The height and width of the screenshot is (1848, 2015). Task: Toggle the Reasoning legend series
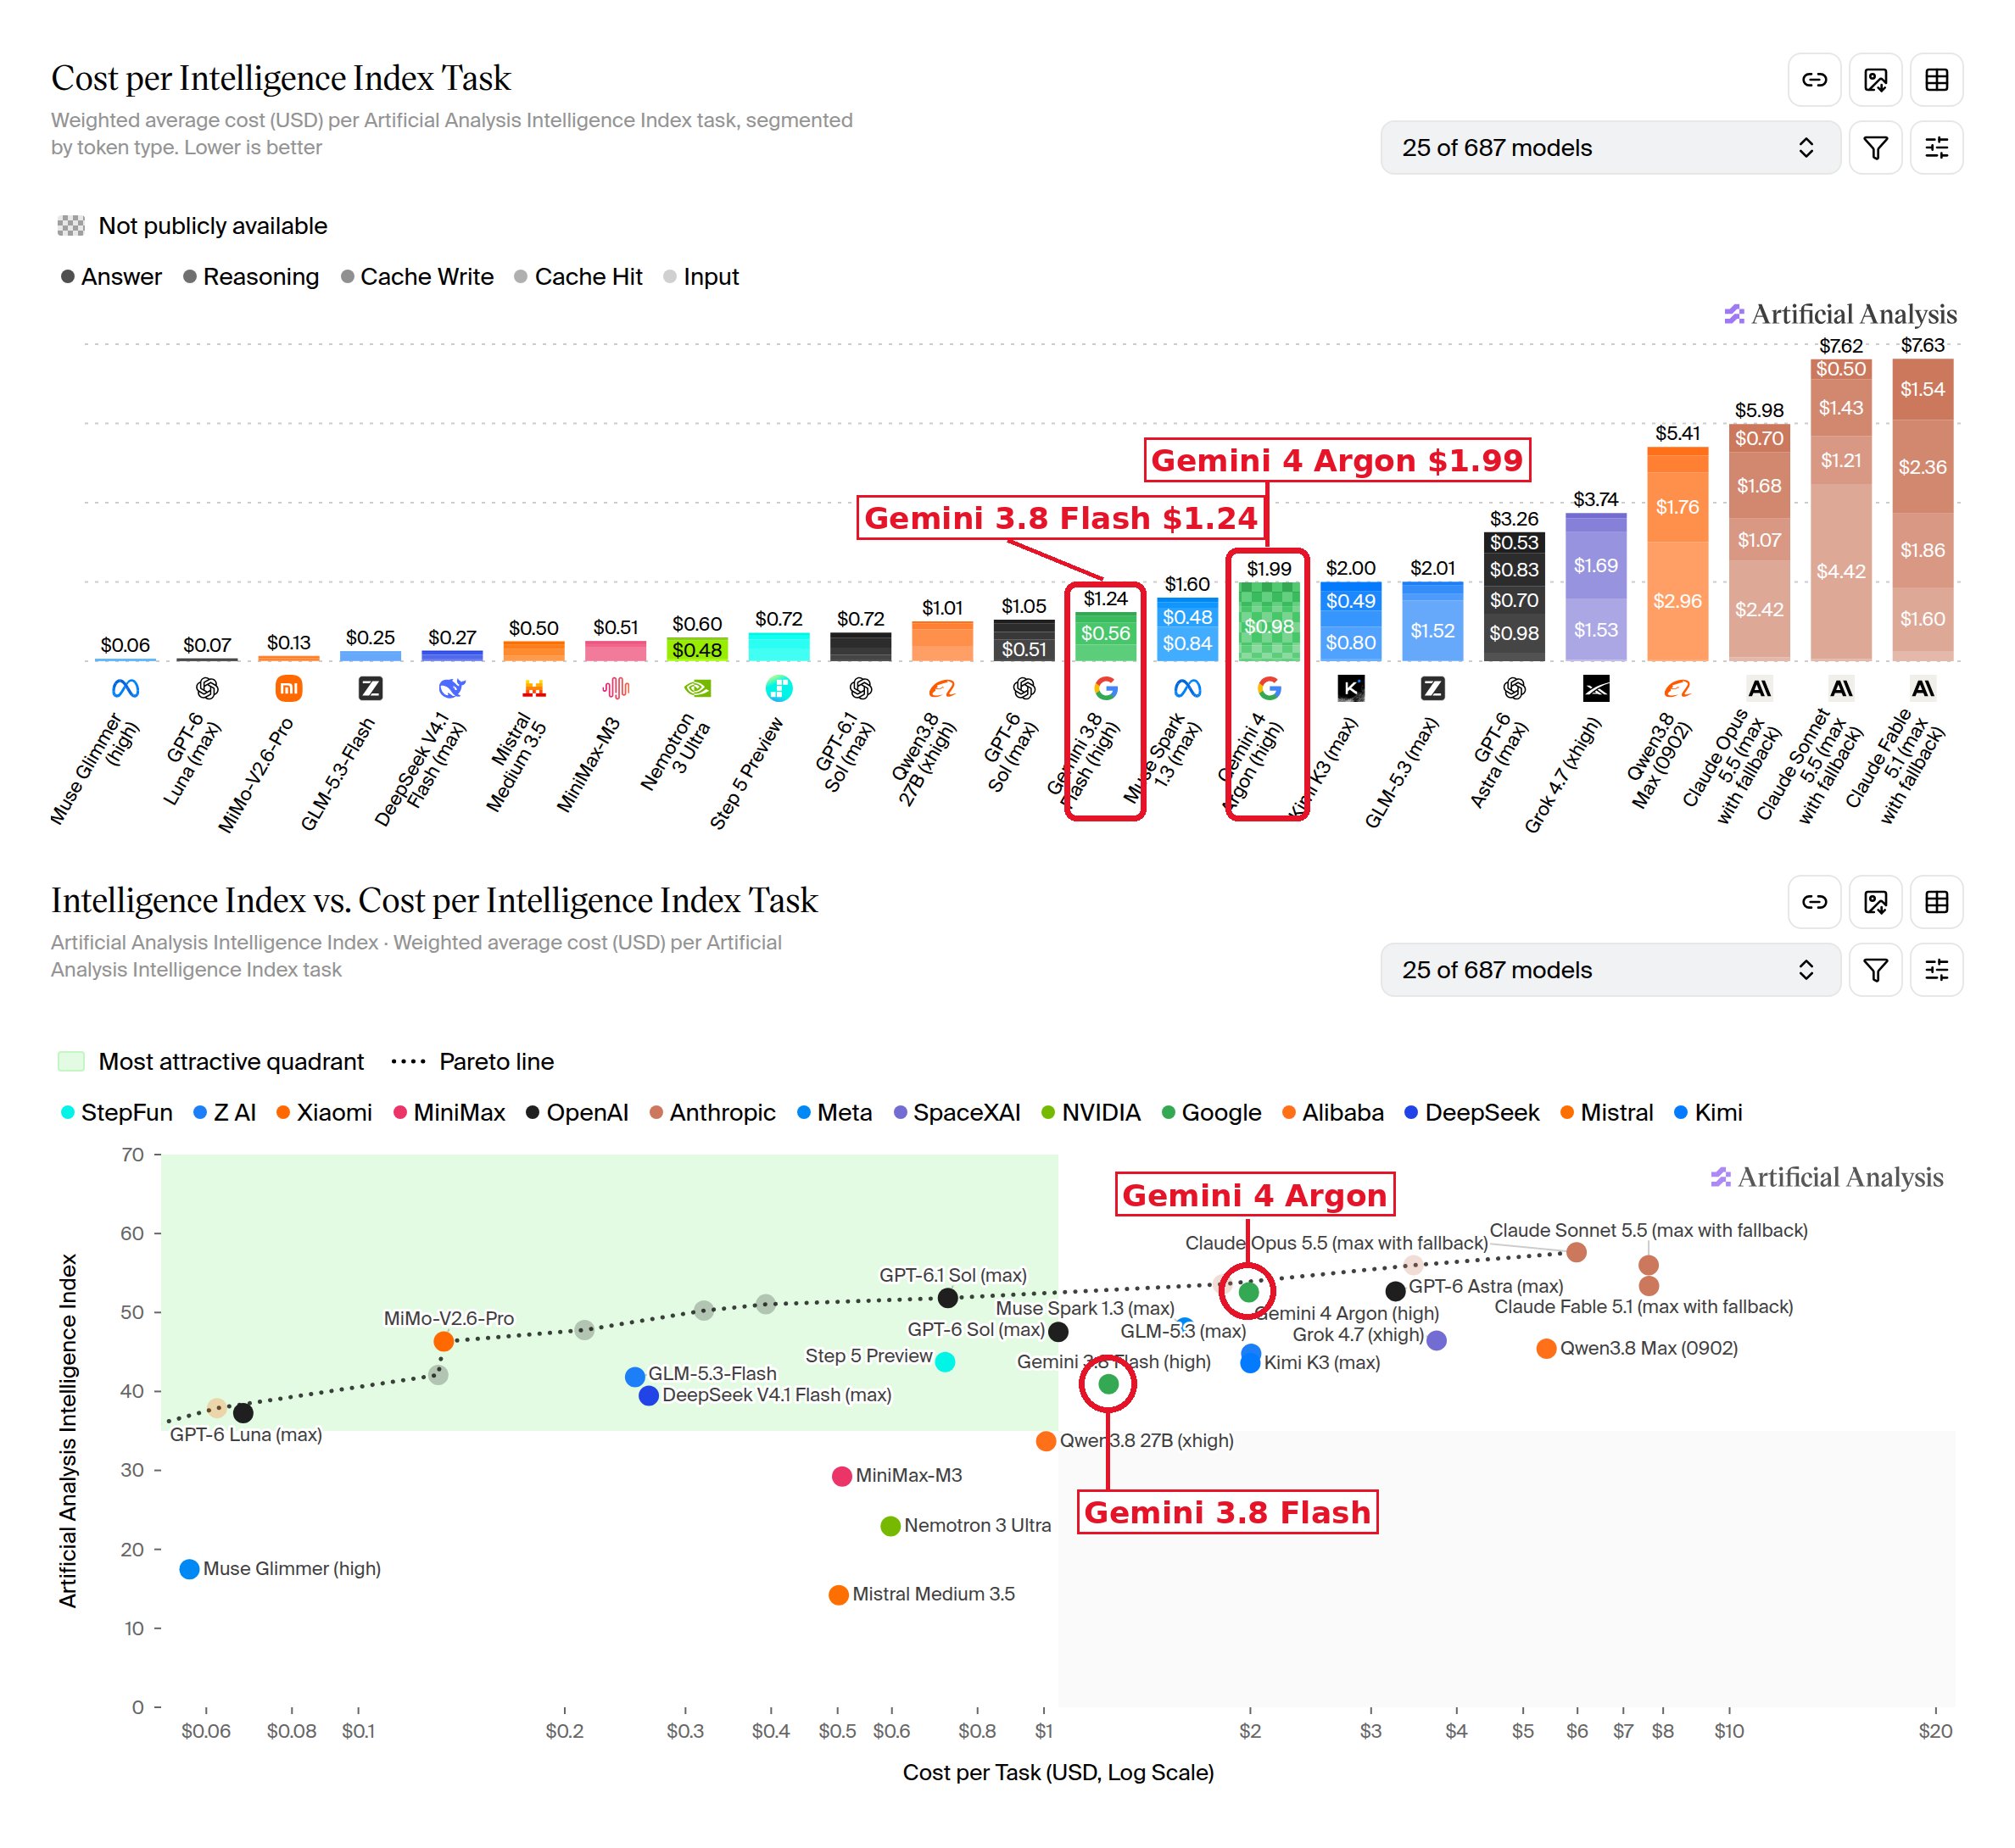pos(251,277)
